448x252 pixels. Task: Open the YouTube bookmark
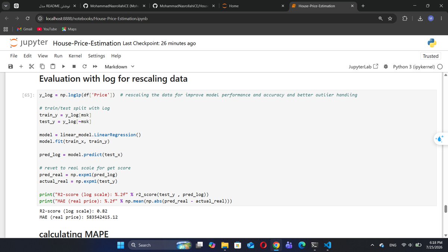click(x=47, y=29)
